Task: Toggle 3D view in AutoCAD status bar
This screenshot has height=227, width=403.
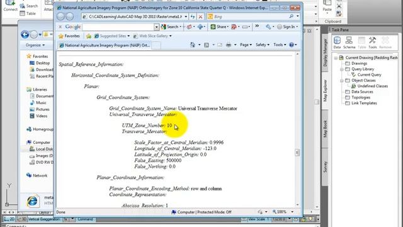Action: coord(21,219)
